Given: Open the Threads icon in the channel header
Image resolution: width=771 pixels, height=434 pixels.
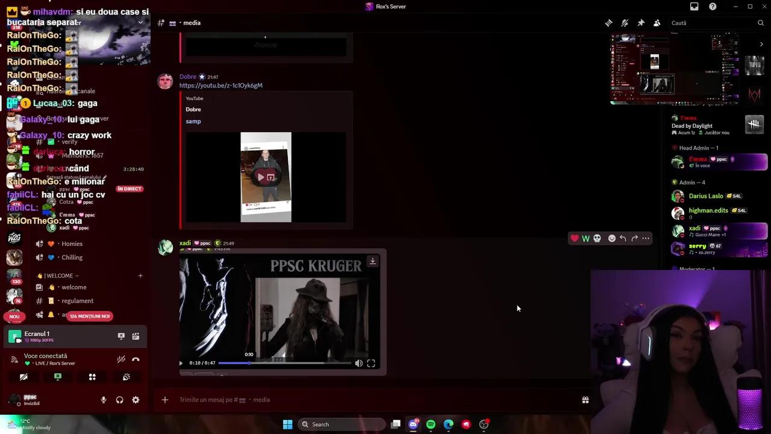Looking at the screenshot, I should tap(609, 23).
